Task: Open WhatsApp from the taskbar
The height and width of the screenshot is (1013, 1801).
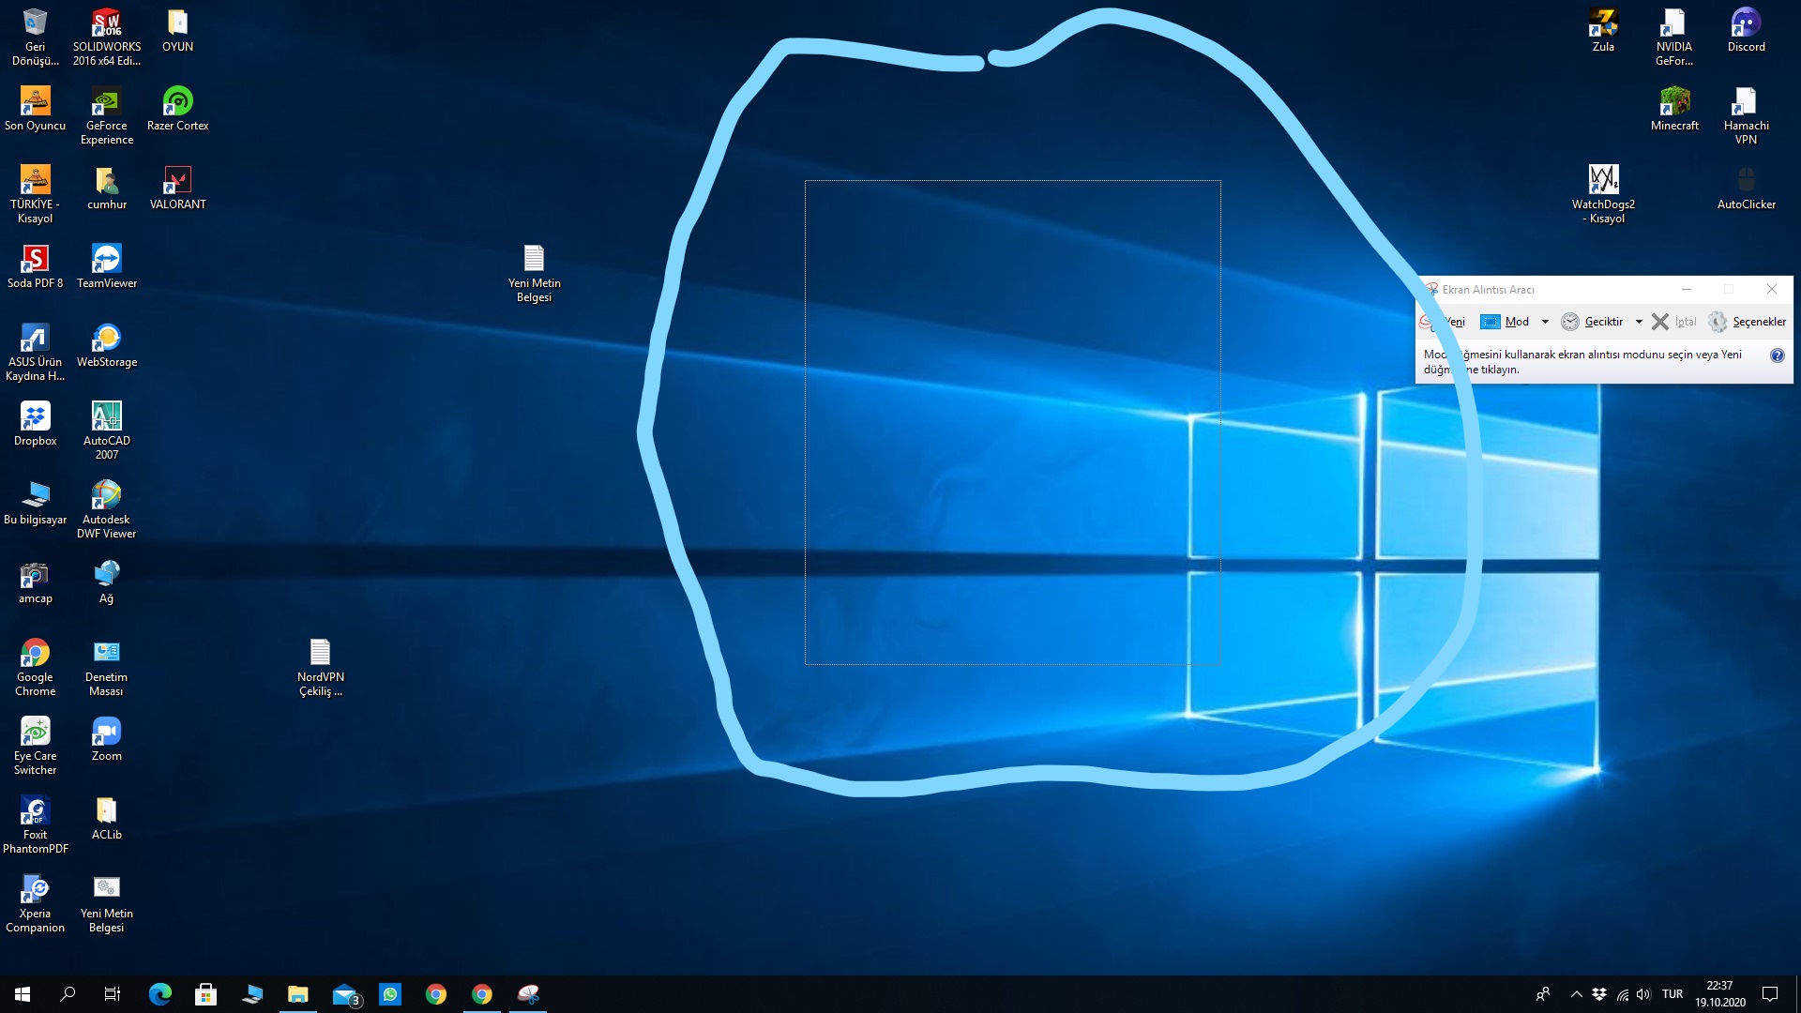Action: tap(390, 994)
